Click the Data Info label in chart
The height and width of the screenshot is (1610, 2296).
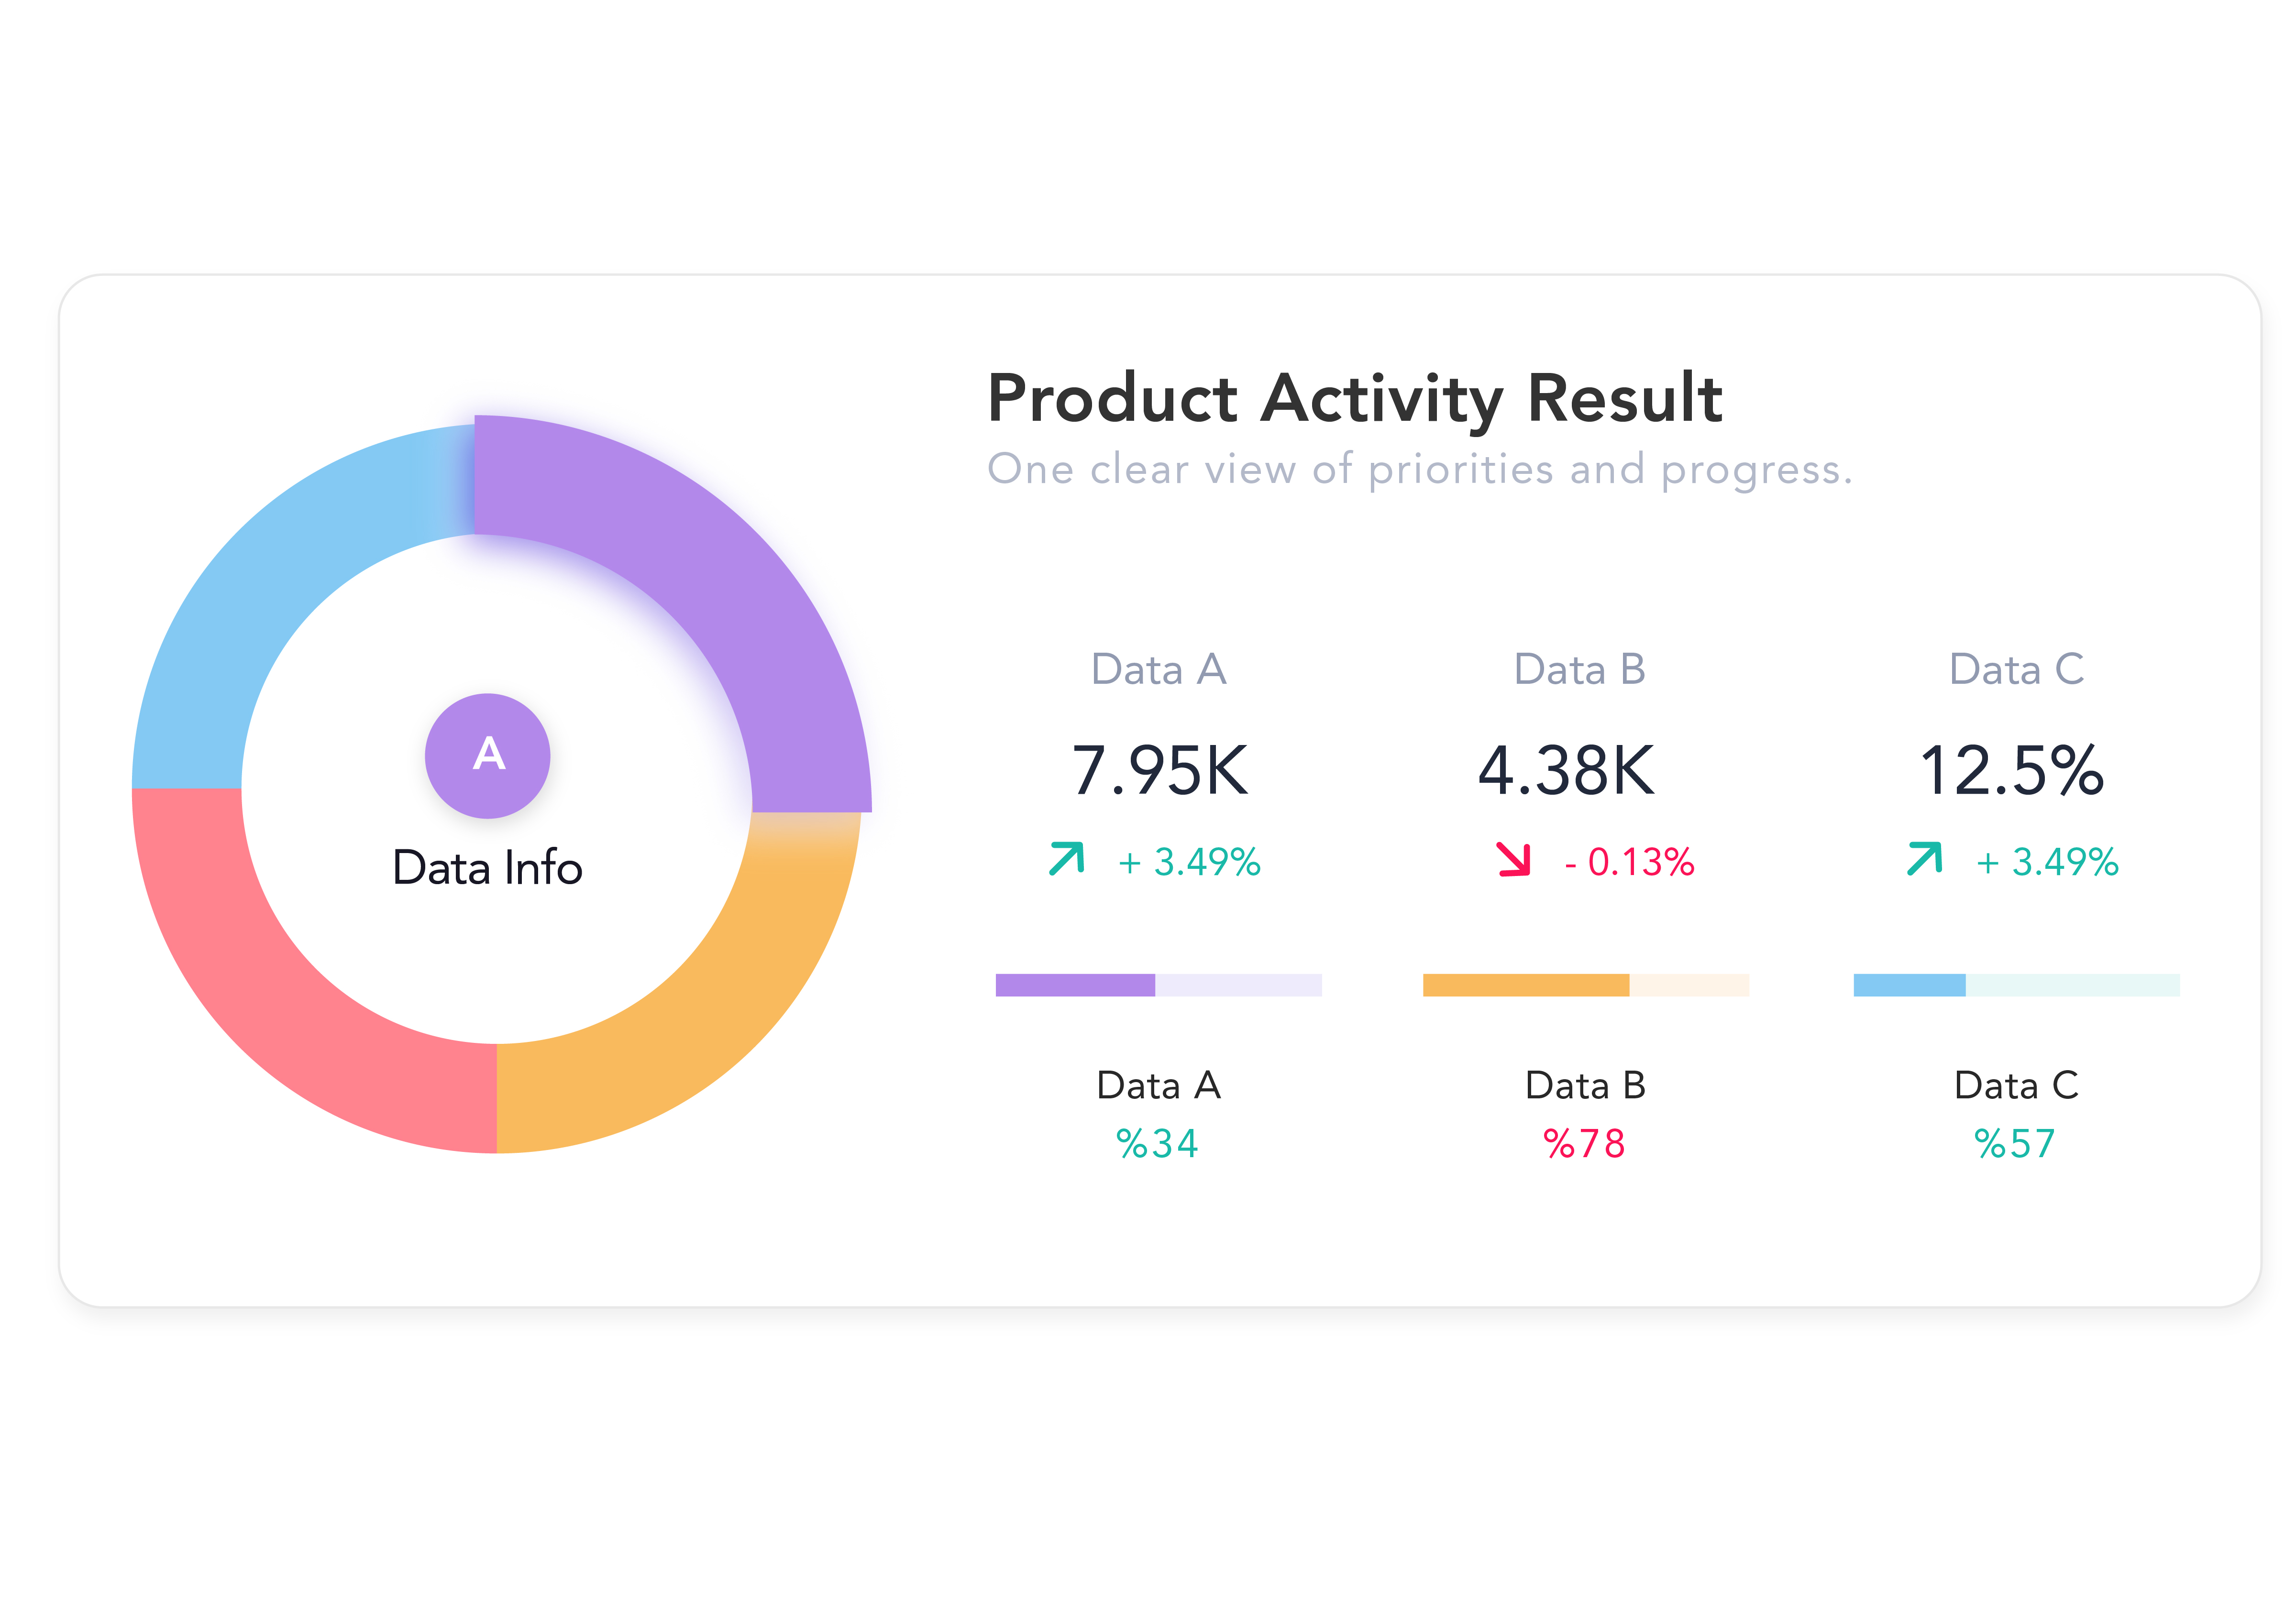coord(487,867)
